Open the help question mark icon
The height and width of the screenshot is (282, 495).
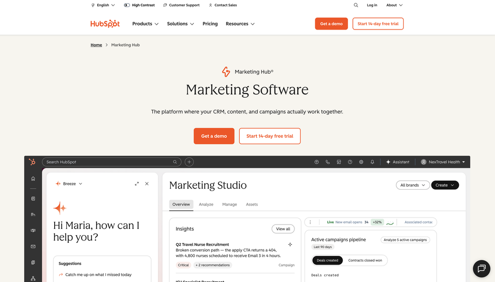click(x=350, y=162)
